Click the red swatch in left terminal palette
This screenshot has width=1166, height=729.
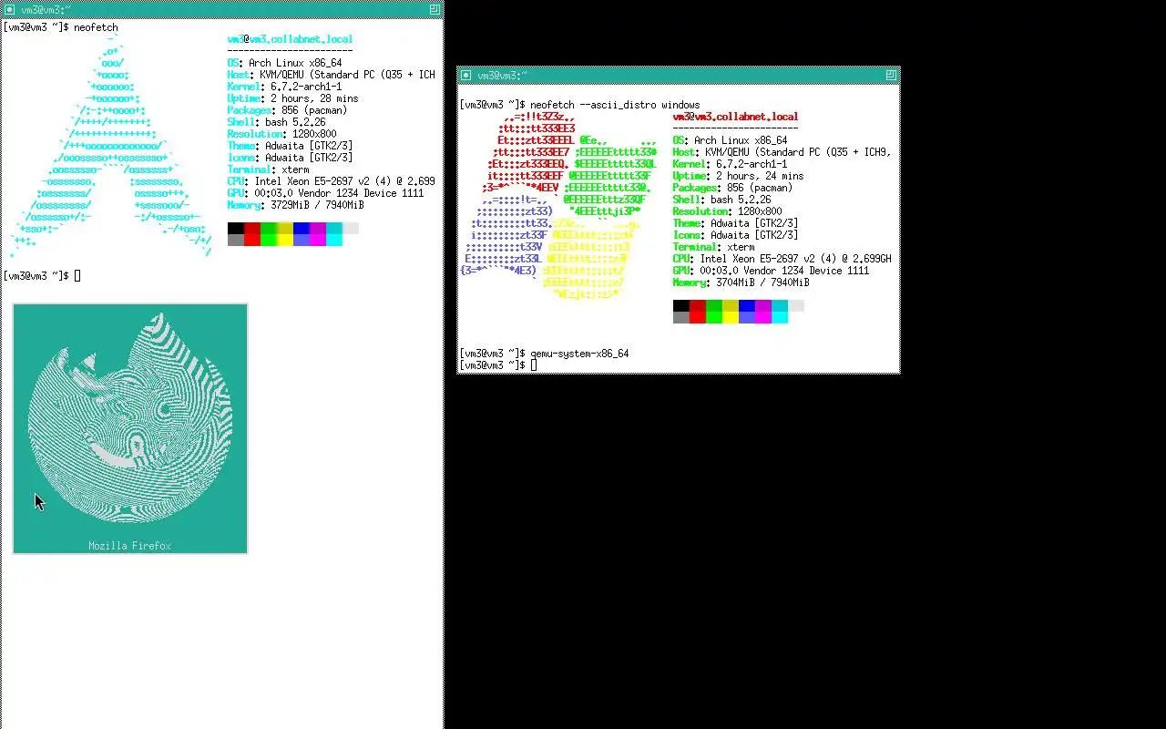252,228
